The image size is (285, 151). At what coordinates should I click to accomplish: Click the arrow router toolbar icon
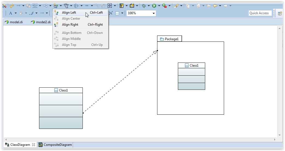point(18,6)
